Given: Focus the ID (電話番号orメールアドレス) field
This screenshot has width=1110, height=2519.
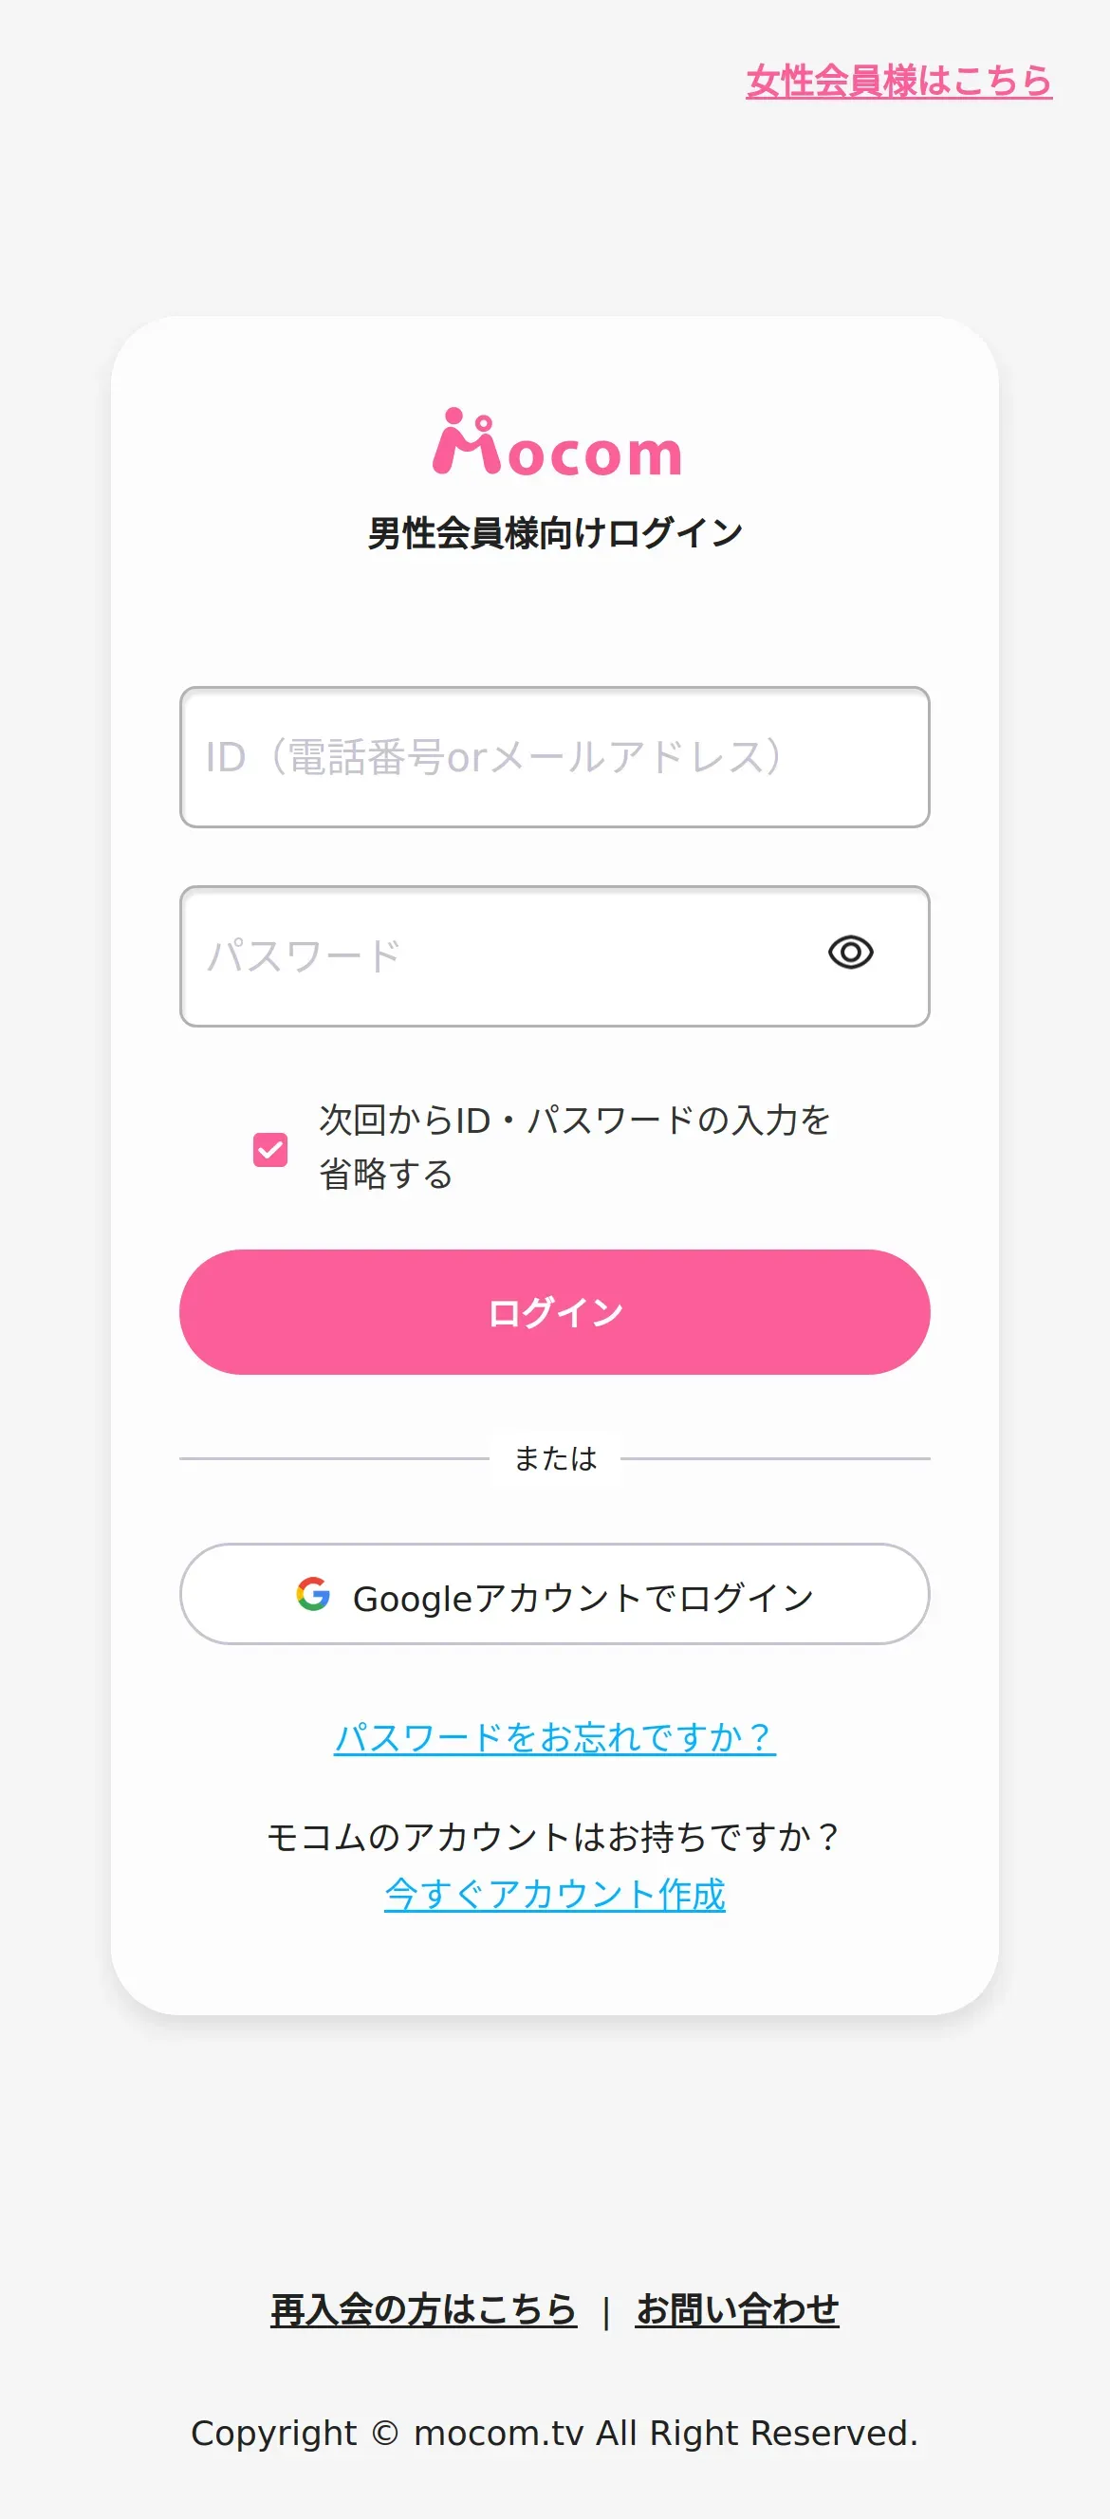Looking at the screenshot, I should 554,757.
